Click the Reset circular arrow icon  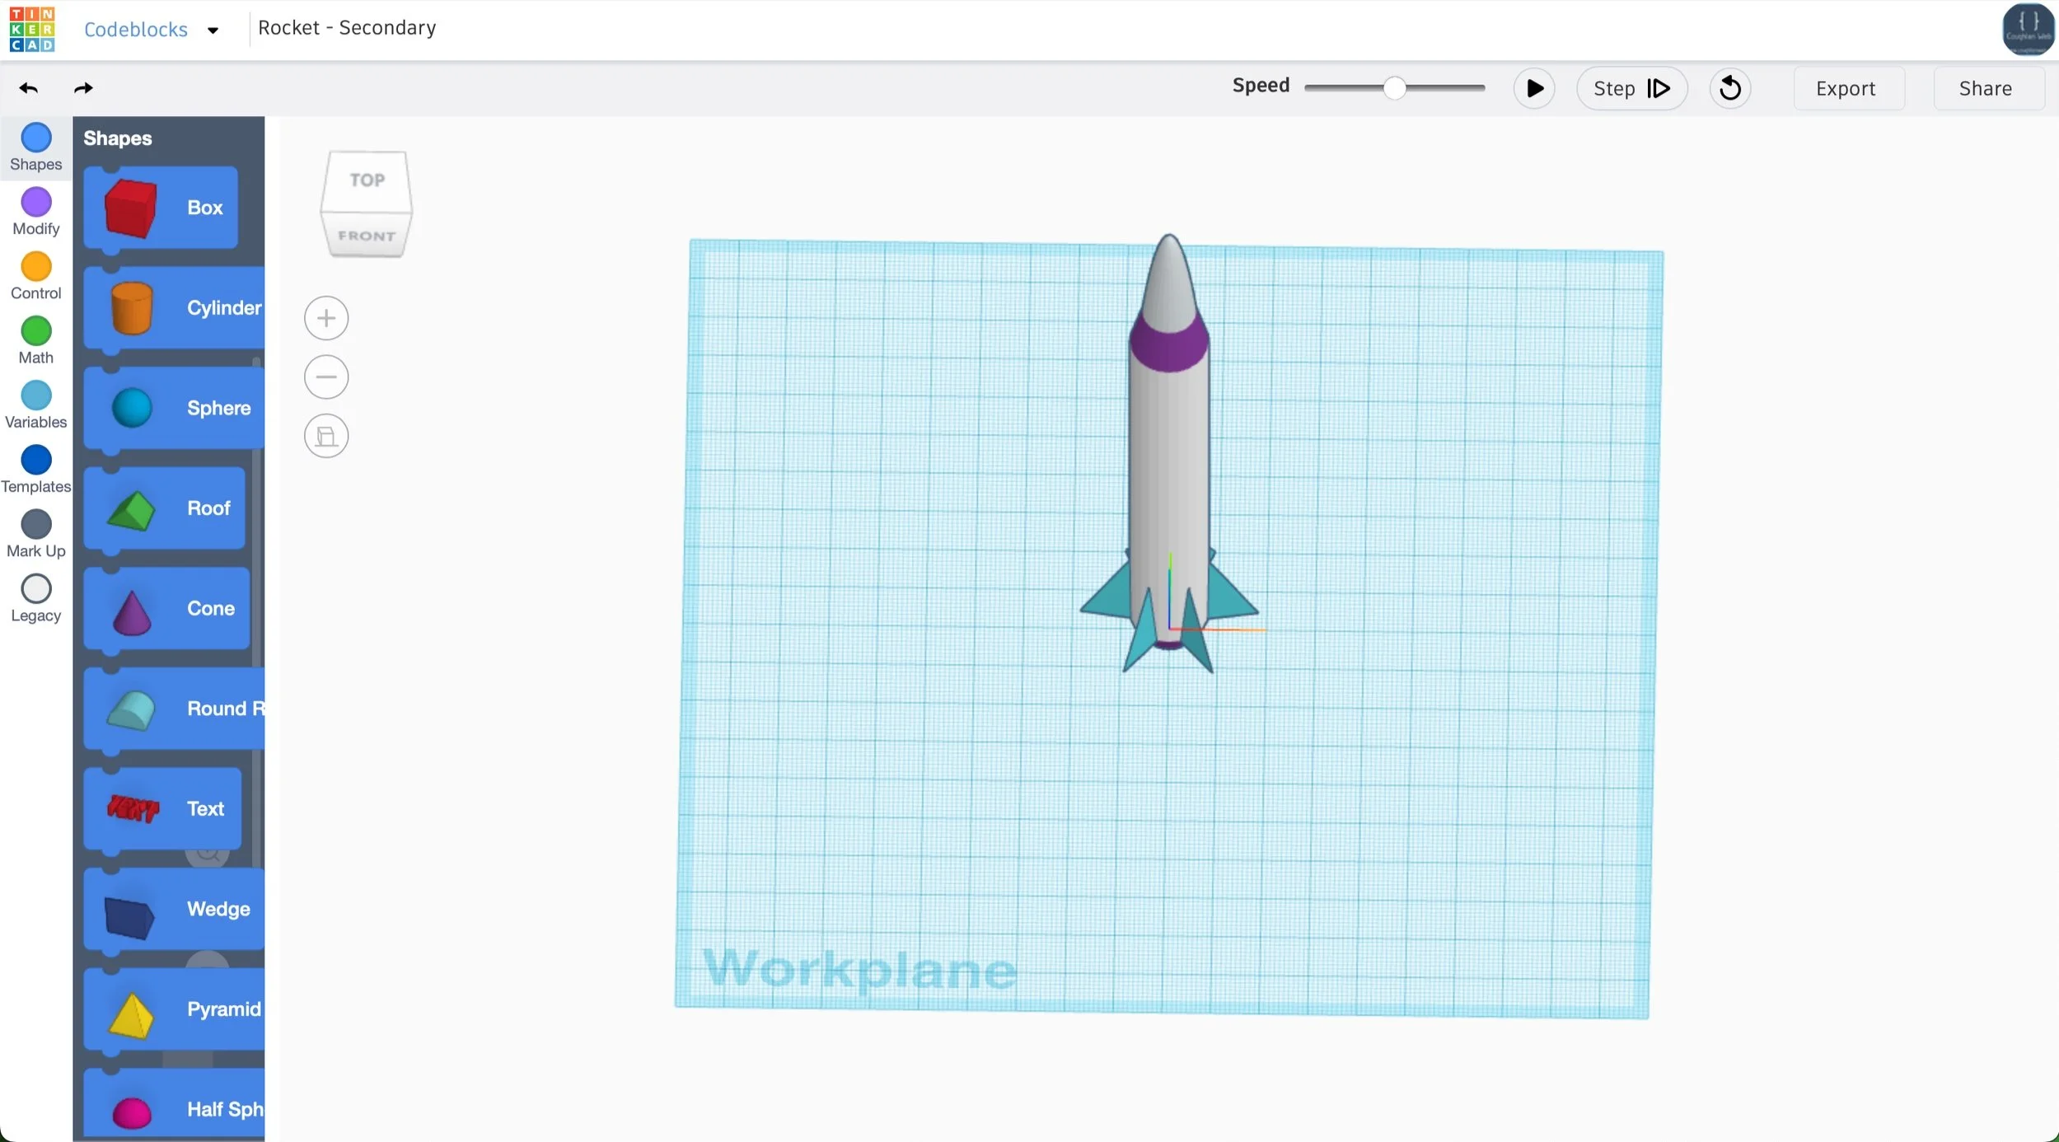pos(1729,88)
